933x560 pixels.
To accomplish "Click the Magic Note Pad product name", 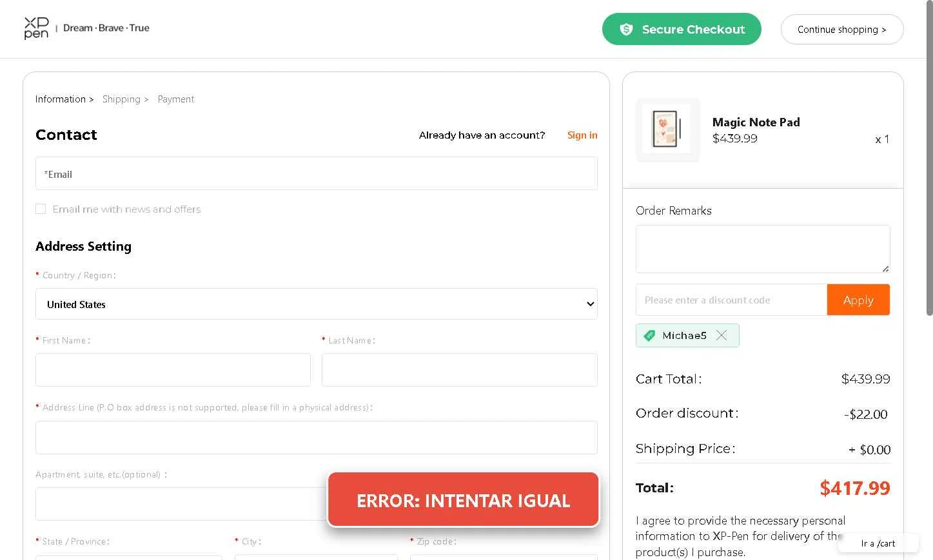I will [756, 122].
